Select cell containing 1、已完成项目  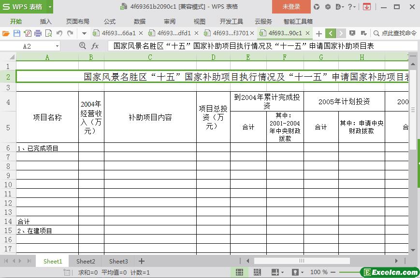pyautogui.click(x=47, y=148)
